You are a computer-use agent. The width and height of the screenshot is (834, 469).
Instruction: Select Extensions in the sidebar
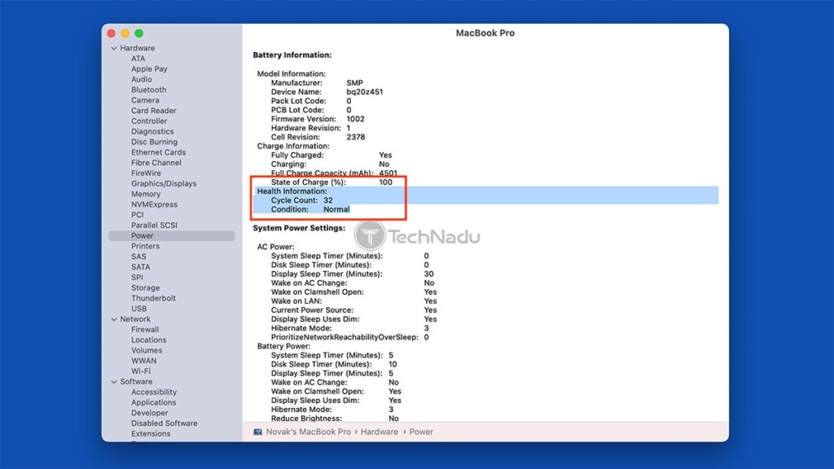pyautogui.click(x=151, y=434)
